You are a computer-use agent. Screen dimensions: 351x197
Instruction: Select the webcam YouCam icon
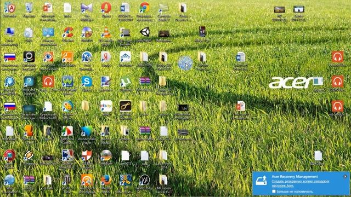[29, 57]
